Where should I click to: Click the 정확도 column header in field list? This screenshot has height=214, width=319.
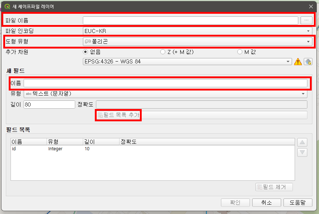(207, 142)
